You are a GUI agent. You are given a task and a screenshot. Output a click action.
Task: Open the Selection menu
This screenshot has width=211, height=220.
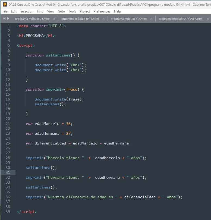tap(27, 11)
